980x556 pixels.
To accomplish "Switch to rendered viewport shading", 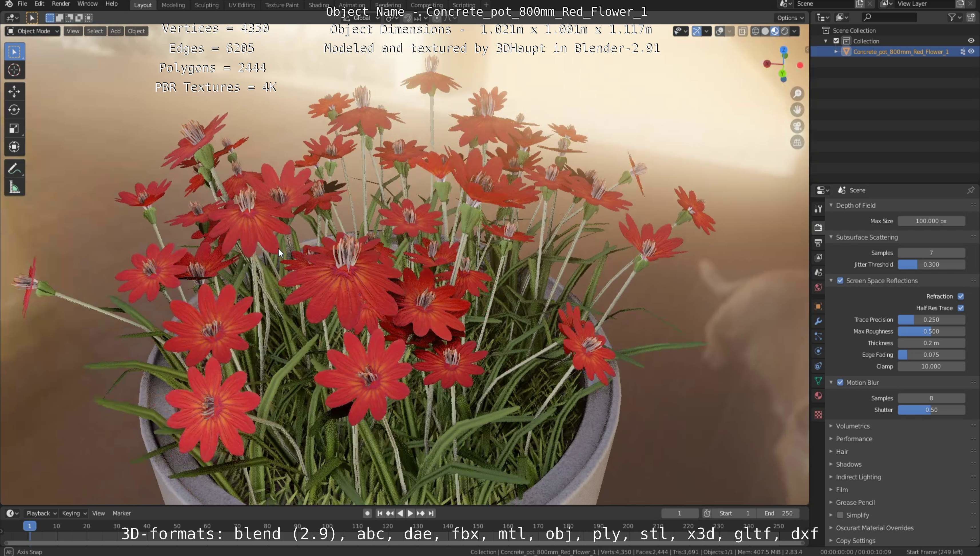I will (x=785, y=31).
